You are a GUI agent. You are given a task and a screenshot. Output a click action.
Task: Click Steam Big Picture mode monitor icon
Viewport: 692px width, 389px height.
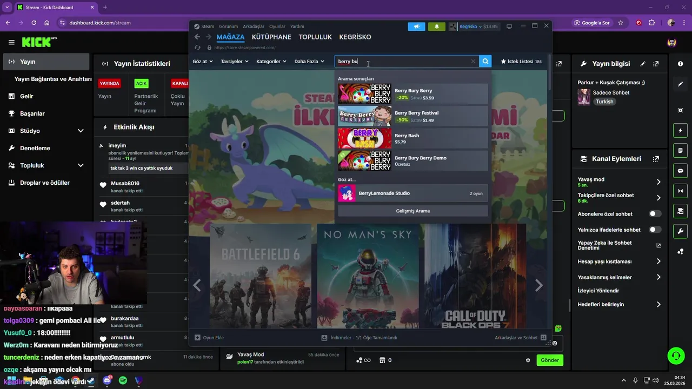tap(509, 26)
